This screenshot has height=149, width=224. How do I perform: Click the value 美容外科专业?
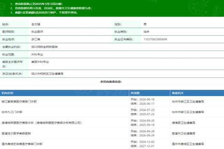40,62
